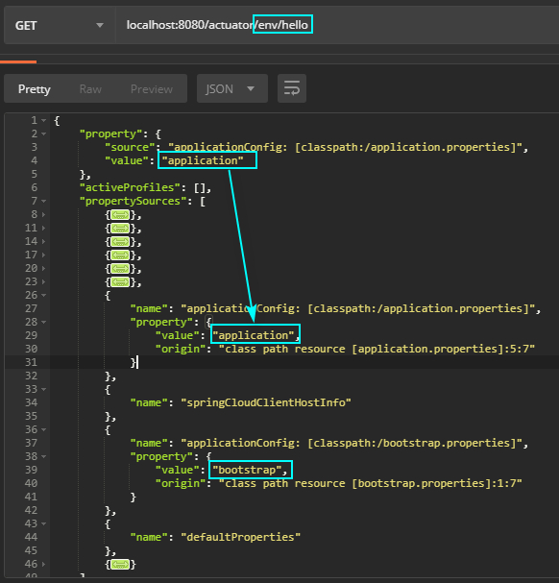The image size is (559, 583).
Task: Click the "bootstrap" value on line 39
Action: (247, 470)
